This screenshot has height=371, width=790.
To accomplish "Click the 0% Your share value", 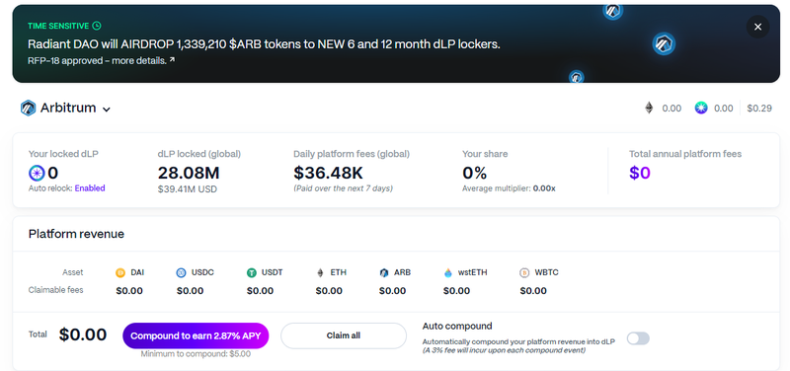I will pyautogui.click(x=475, y=174).
